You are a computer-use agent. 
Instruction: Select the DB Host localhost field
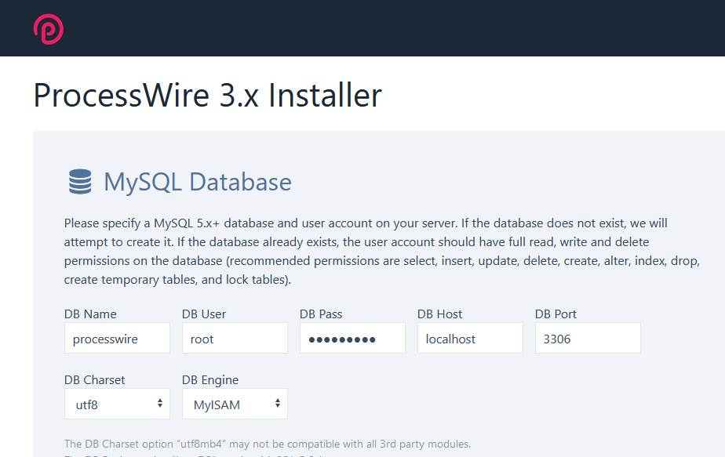pos(470,339)
